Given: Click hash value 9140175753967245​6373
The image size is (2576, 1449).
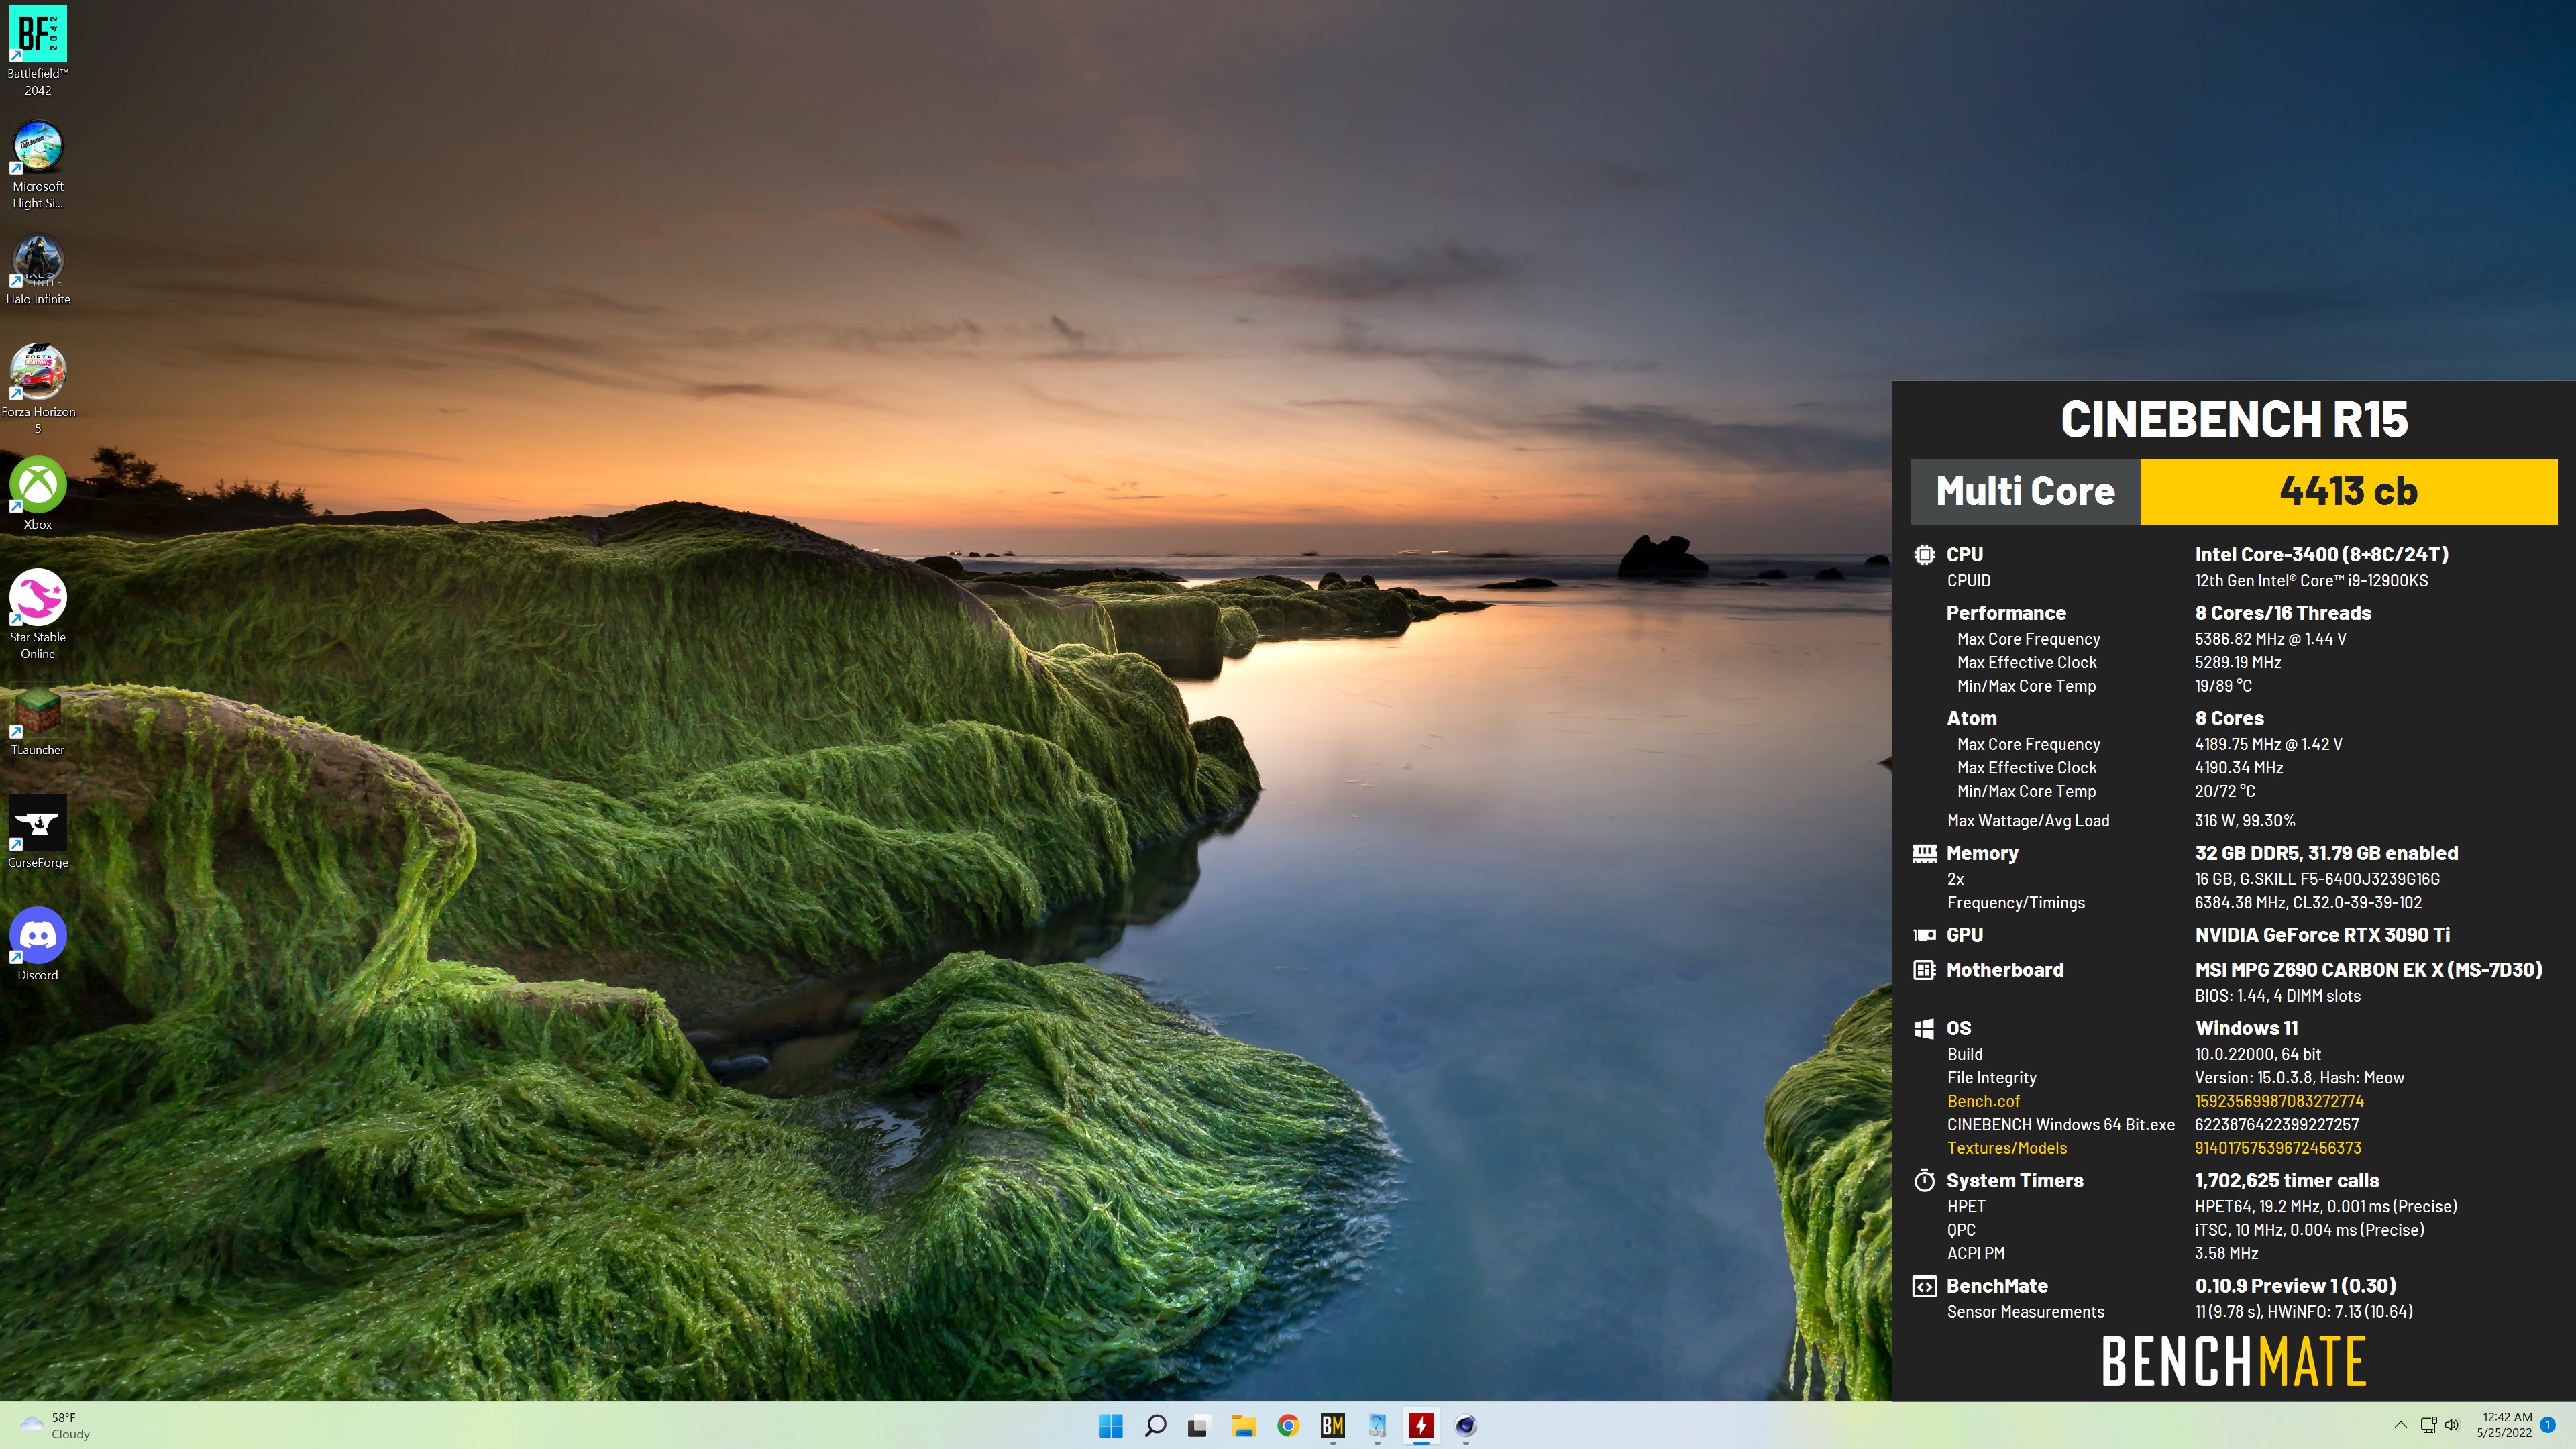Looking at the screenshot, I should 2278,1148.
